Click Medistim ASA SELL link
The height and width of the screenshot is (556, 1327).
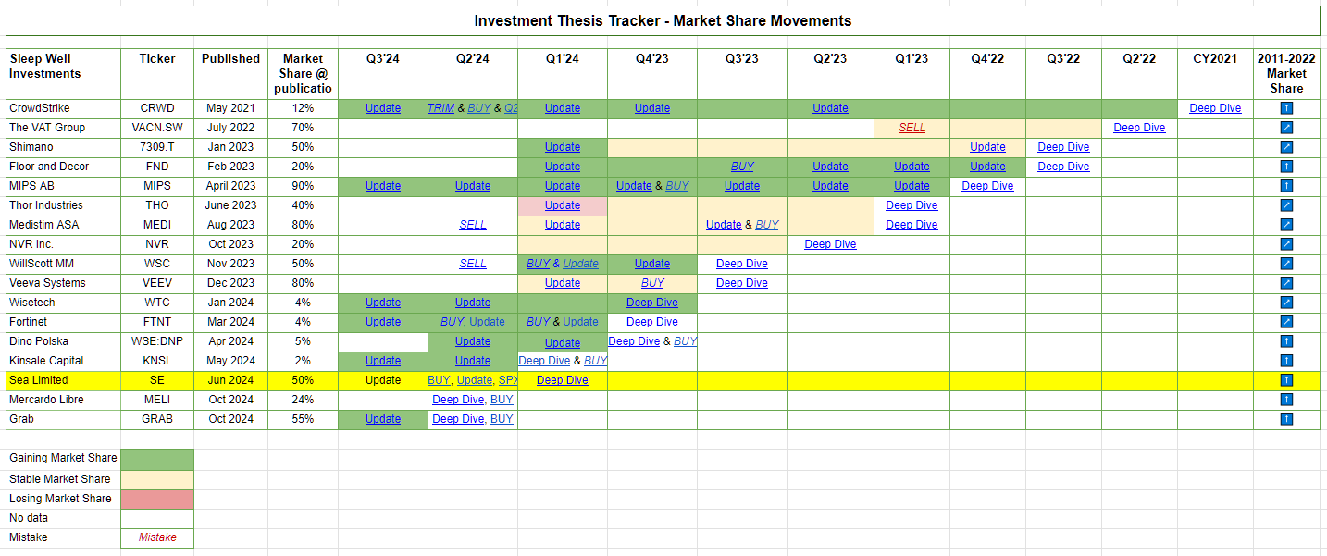coord(473,225)
